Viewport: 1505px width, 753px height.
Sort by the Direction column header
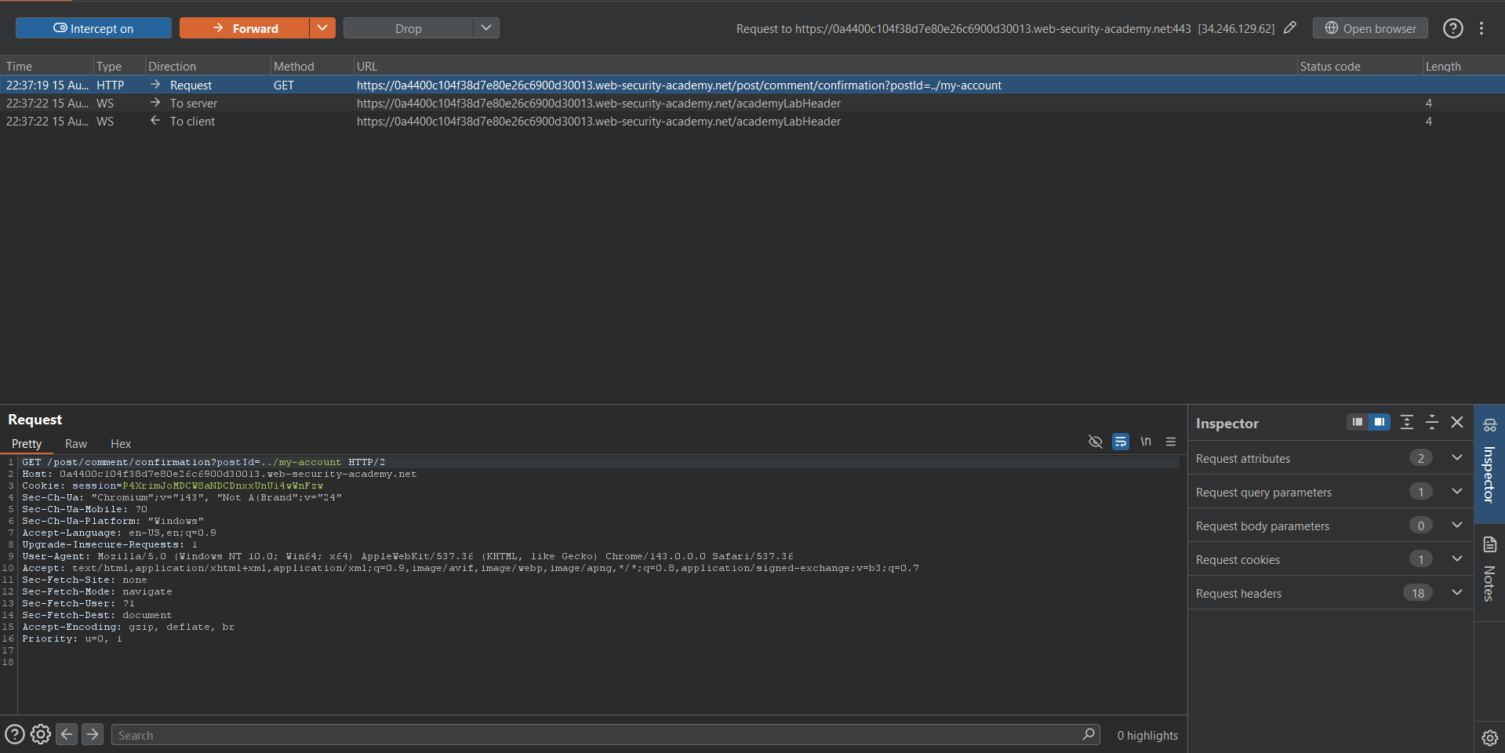pos(208,67)
